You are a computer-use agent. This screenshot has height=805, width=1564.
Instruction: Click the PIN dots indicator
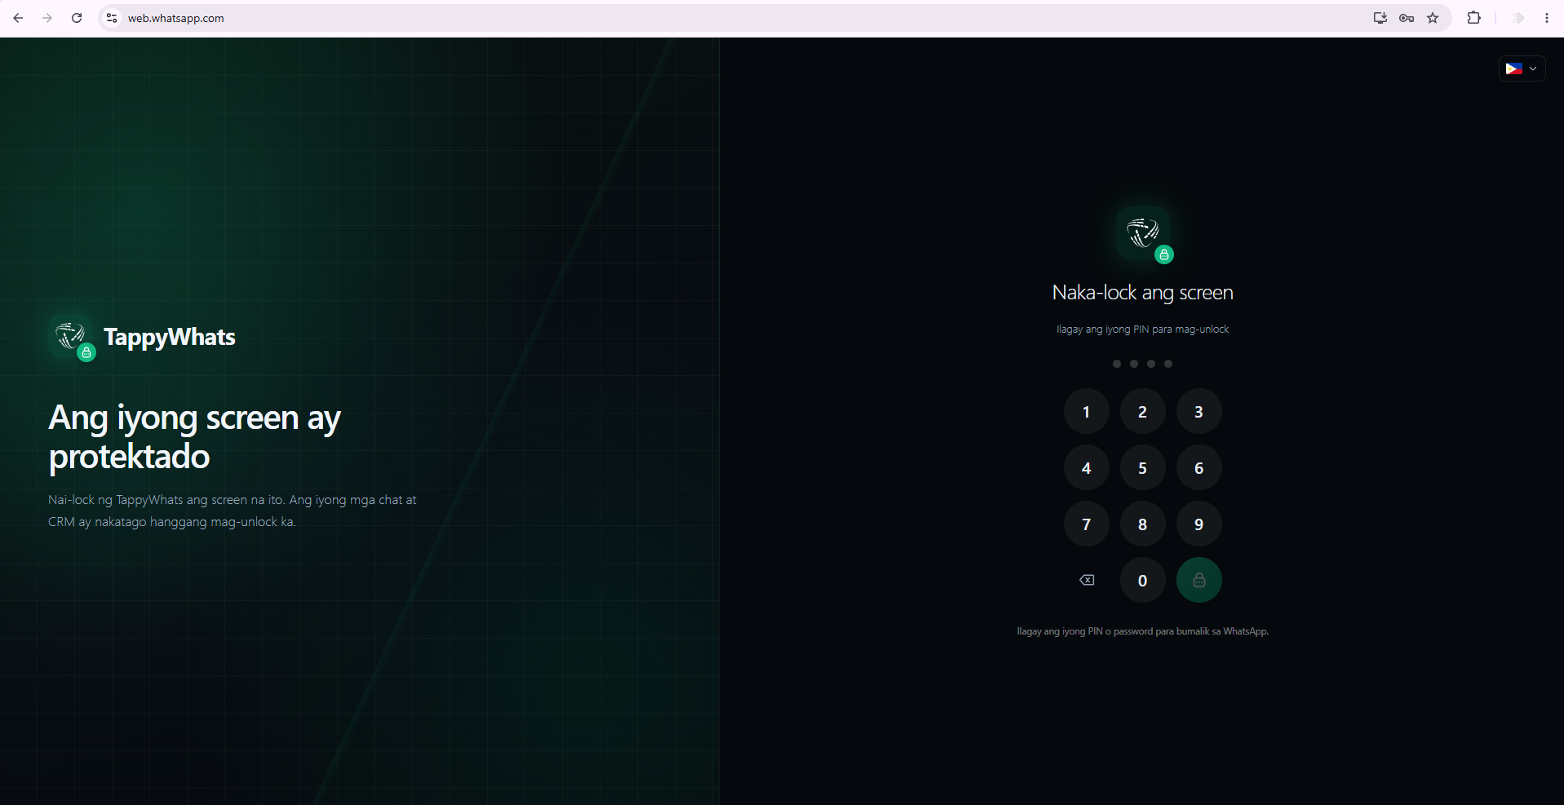[x=1142, y=364]
